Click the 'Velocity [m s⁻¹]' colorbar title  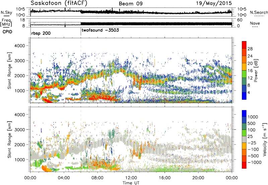pos(265,139)
